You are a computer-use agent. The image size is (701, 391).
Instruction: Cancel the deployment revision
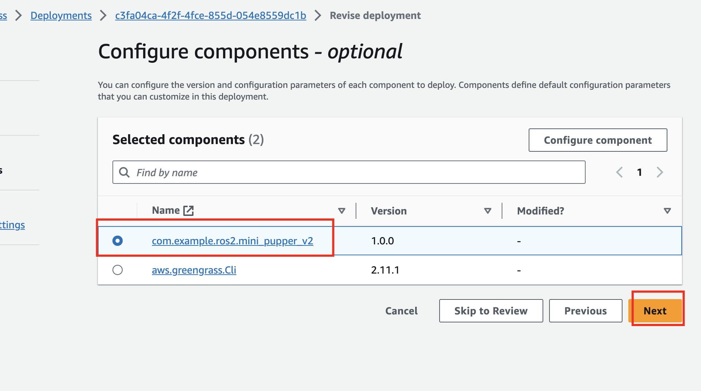[401, 311]
